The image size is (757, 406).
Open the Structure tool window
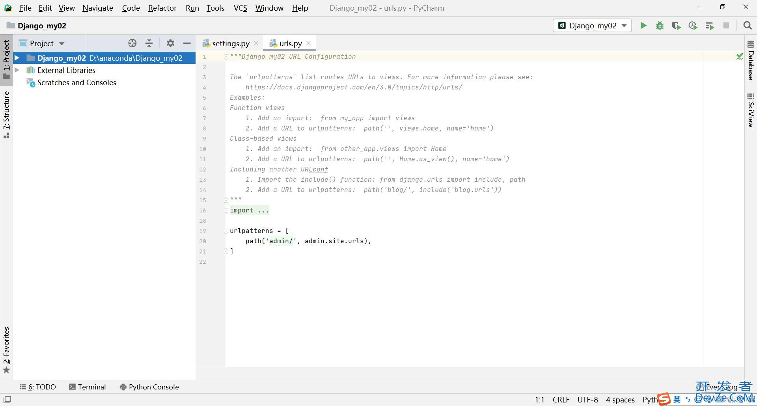(6, 114)
